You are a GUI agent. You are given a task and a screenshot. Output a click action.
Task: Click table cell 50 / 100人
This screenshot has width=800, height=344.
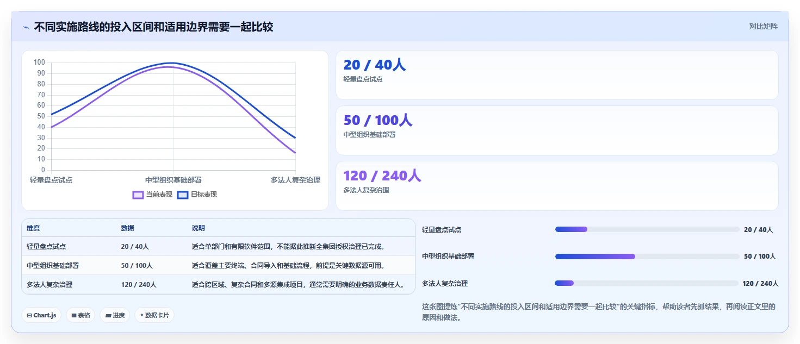137,266
